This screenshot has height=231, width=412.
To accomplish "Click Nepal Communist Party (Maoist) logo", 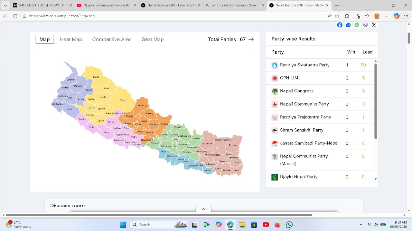I will click(275, 157).
